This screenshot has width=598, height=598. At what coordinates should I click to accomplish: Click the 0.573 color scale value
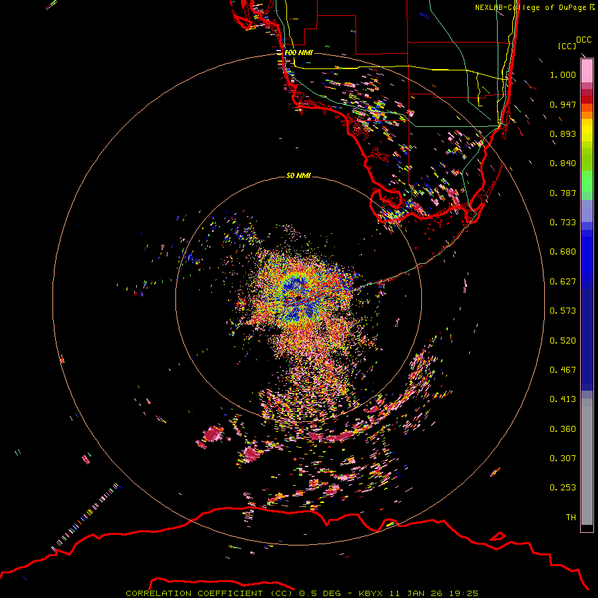[x=563, y=311]
